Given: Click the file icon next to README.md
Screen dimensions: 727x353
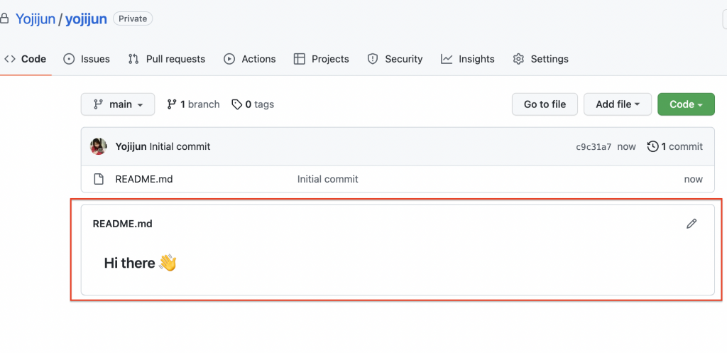Looking at the screenshot, I should pos(98,179).
